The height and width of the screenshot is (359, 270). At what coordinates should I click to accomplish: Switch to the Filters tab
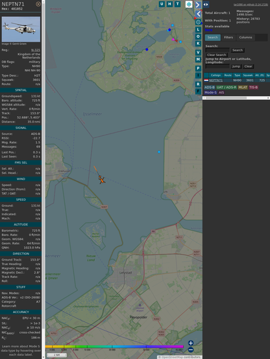(228, 38)
